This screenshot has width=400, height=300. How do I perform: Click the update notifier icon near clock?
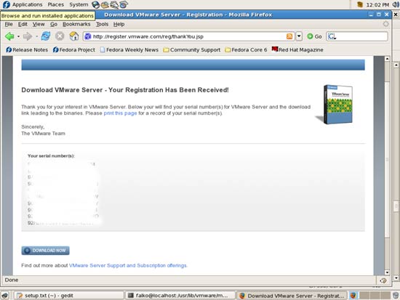360,4
